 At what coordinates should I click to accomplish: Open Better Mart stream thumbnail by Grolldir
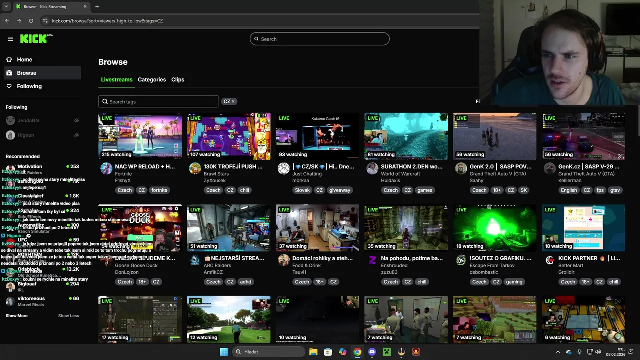[583, 228]
